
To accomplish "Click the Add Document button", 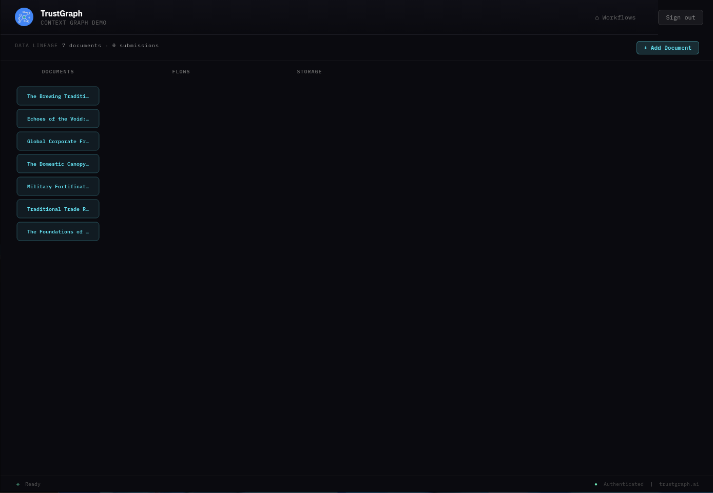I will tap(667, 48).
